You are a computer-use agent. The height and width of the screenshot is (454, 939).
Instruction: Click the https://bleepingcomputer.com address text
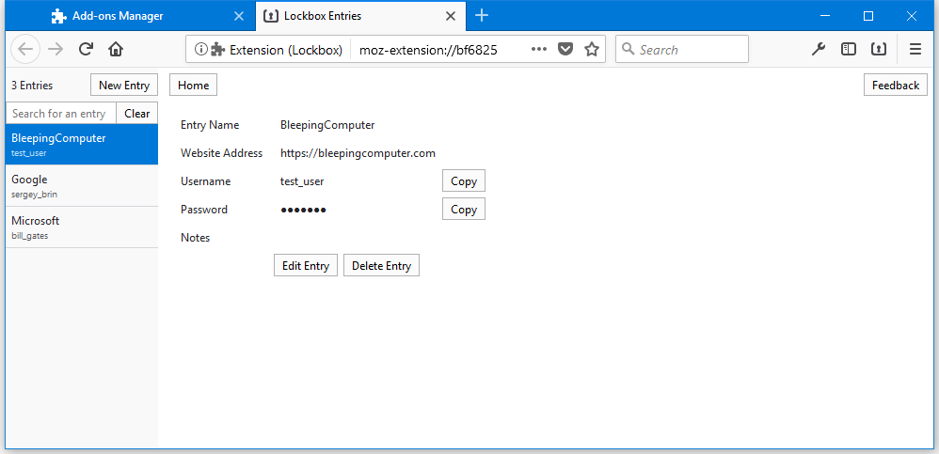(358, 153)
